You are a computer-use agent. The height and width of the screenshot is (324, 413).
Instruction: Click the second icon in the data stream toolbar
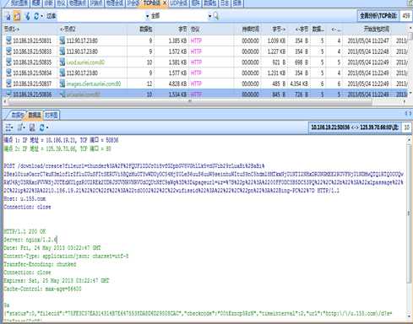(20, 127)
